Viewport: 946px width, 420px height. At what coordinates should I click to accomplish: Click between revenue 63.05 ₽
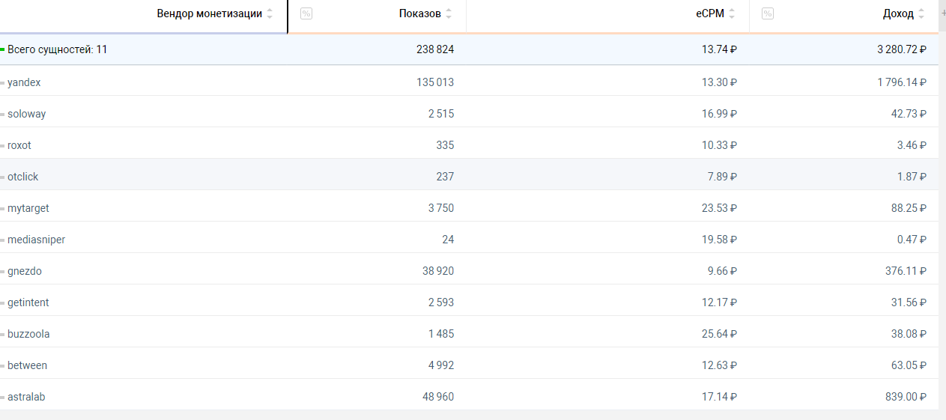[x=909, y=365]
